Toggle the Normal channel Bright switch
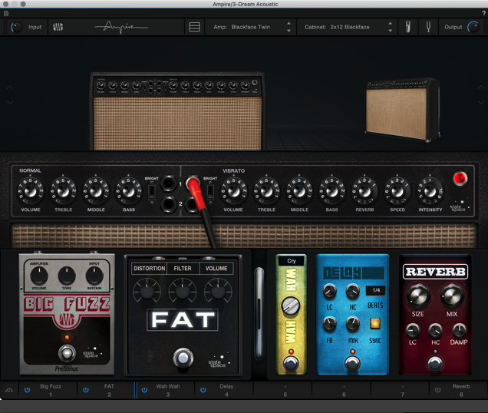Viewport: 488px width, 413px height. tap(152, 192)
